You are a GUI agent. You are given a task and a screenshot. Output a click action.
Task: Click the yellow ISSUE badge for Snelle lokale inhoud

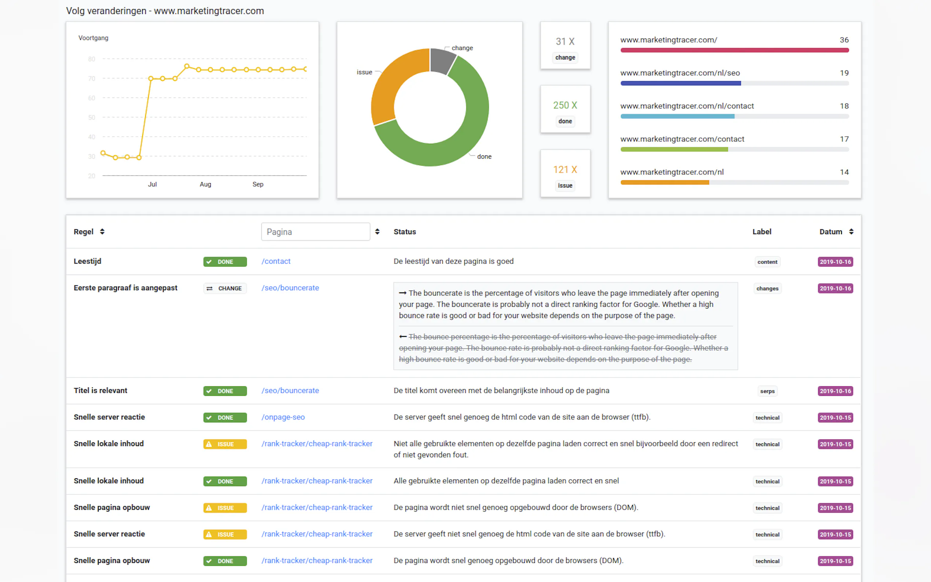(225, 444)
